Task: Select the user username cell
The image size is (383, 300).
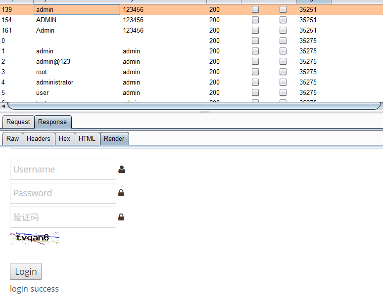Action: (77, 92)
